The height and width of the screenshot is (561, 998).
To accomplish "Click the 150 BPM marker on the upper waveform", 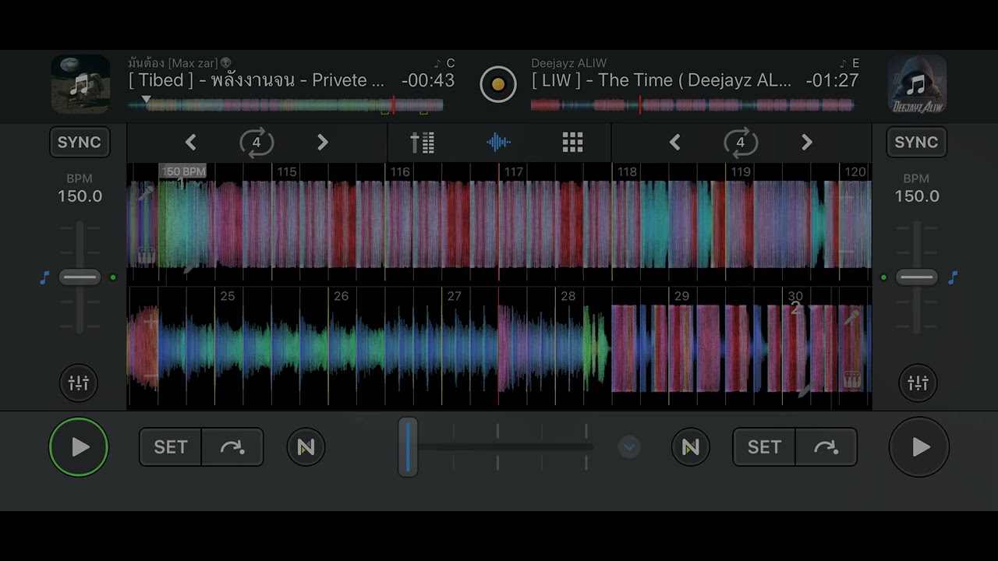I will point(183,171).
